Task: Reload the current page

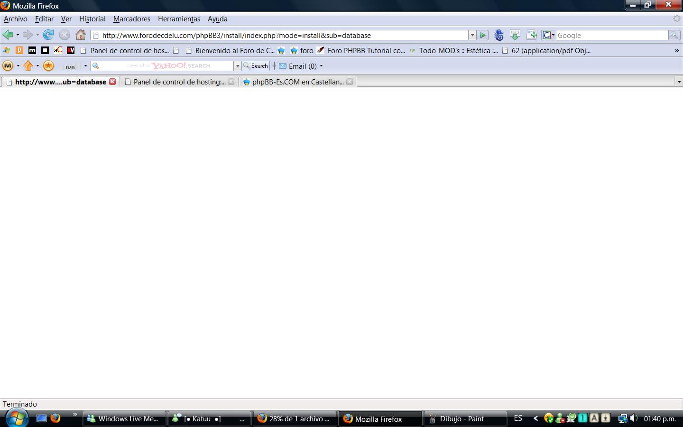Action: [x=48, y=35]
